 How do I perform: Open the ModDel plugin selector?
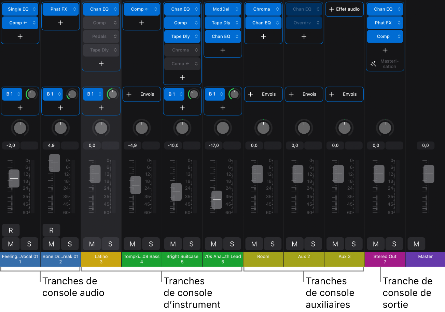[x=222, y=9]
